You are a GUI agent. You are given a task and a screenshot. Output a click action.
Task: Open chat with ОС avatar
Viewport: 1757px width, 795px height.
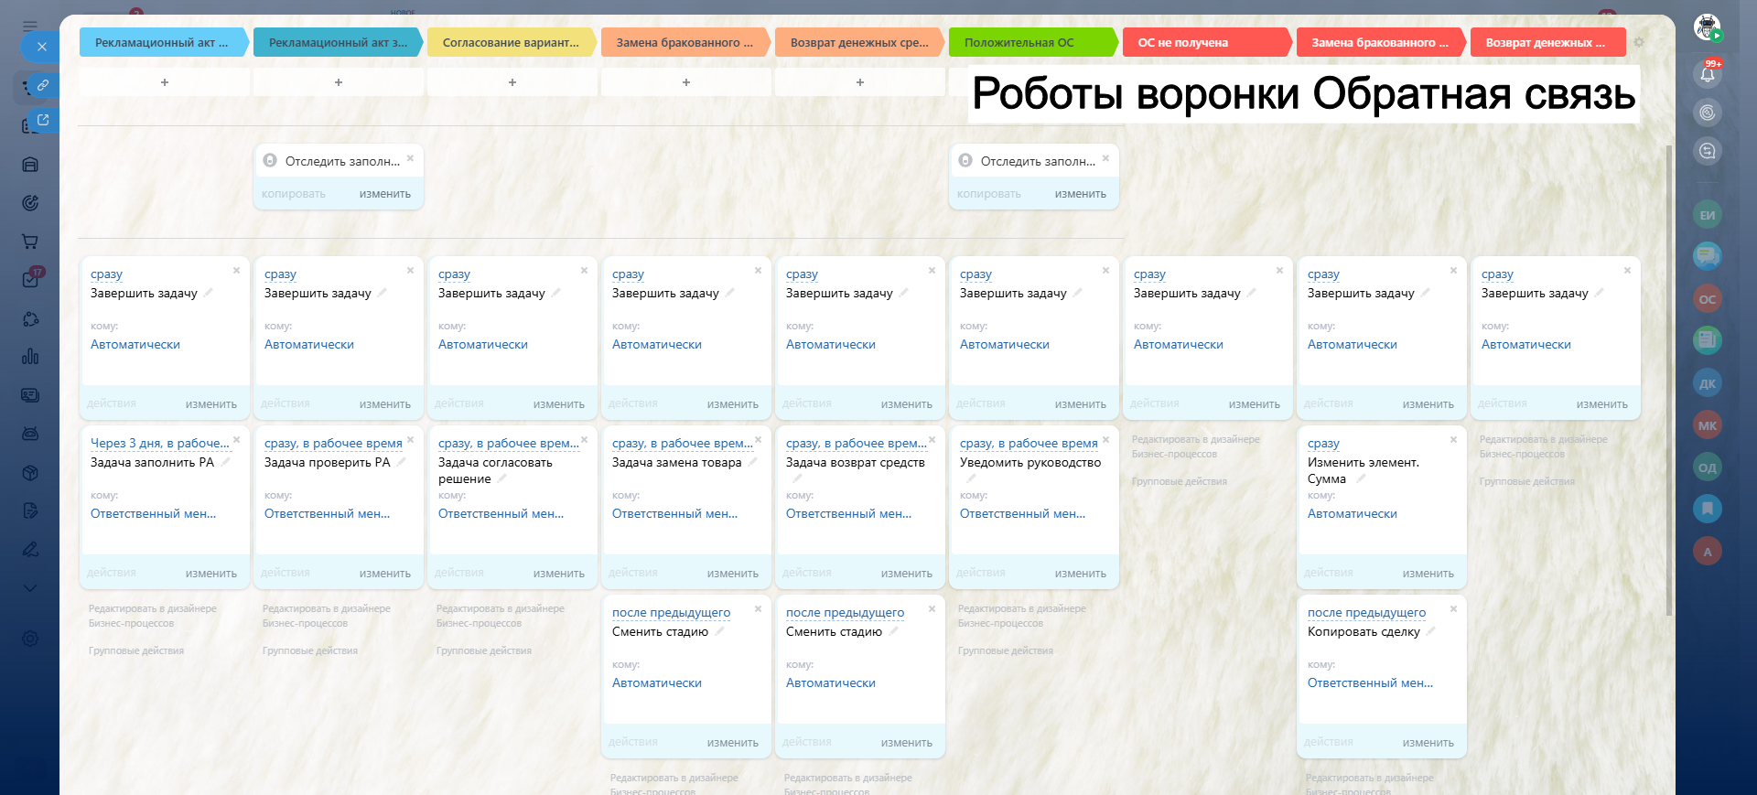pos(1708,299)
